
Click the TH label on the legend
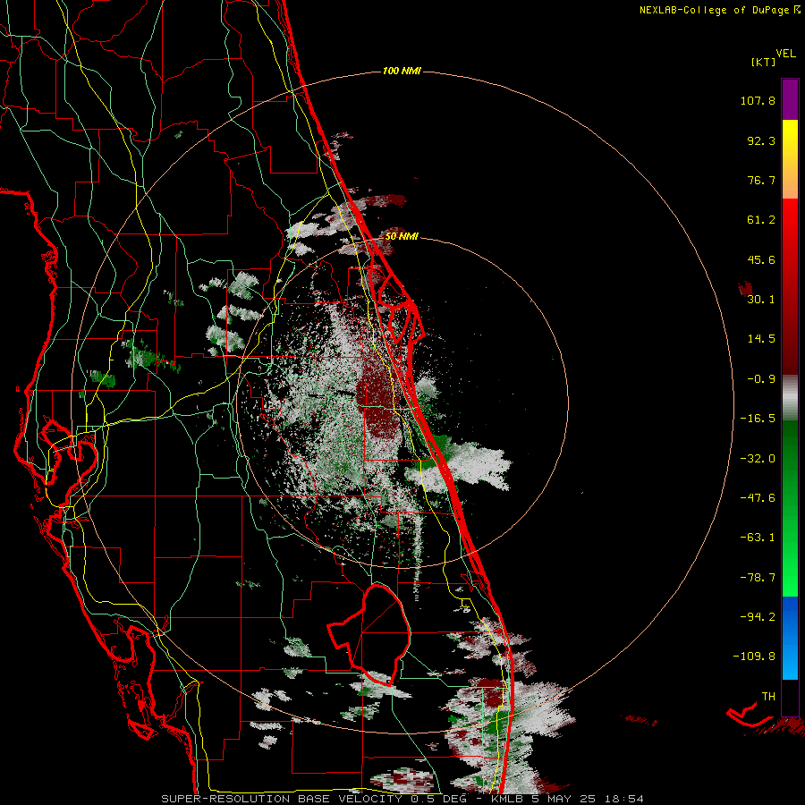coord(768,696)
